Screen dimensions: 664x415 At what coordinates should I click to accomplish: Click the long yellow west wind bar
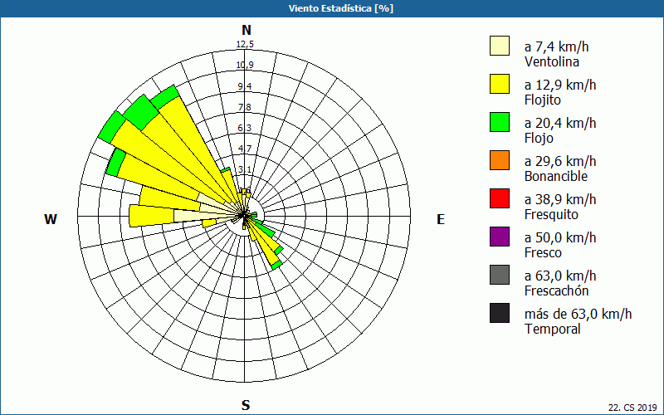152,216
